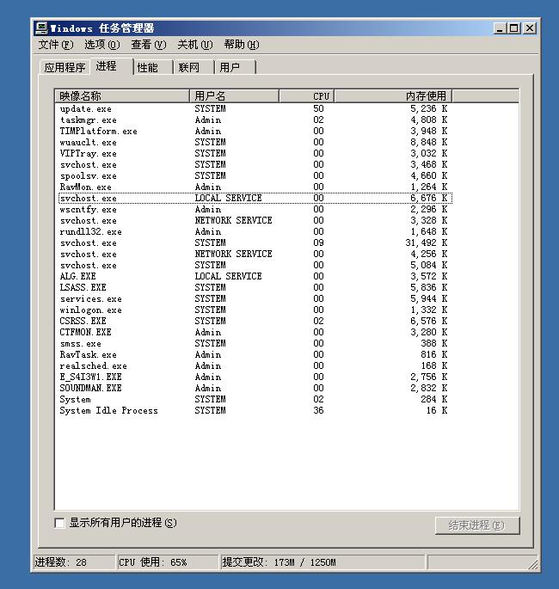
Task: Click the 5,236 K memory value
Action: click(428, 109)
